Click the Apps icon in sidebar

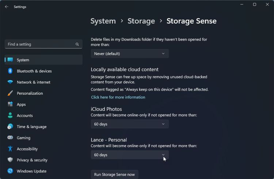[10, 104]
